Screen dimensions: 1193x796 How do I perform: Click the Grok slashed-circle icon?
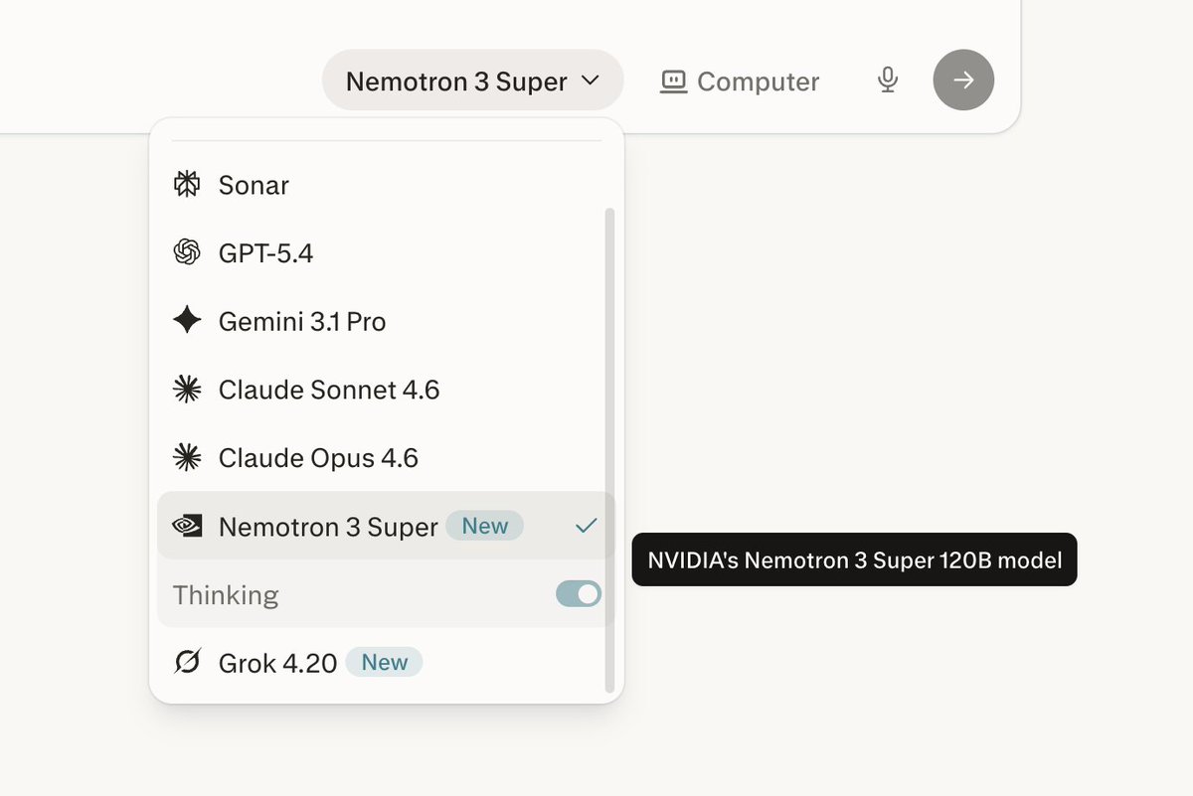[x=186, y=662]
